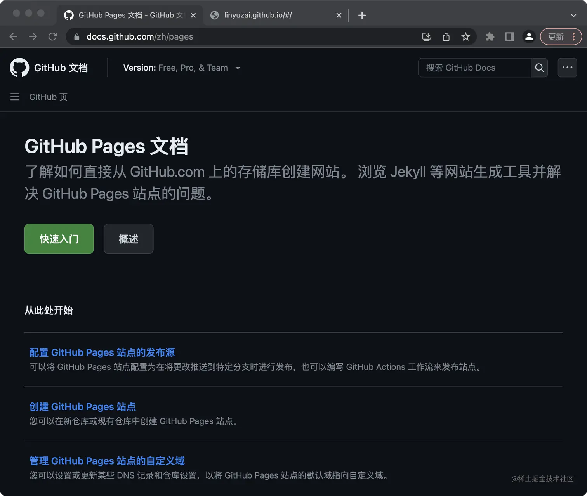Click the share page icon
The image size is (587, 496).
point(446,37)
